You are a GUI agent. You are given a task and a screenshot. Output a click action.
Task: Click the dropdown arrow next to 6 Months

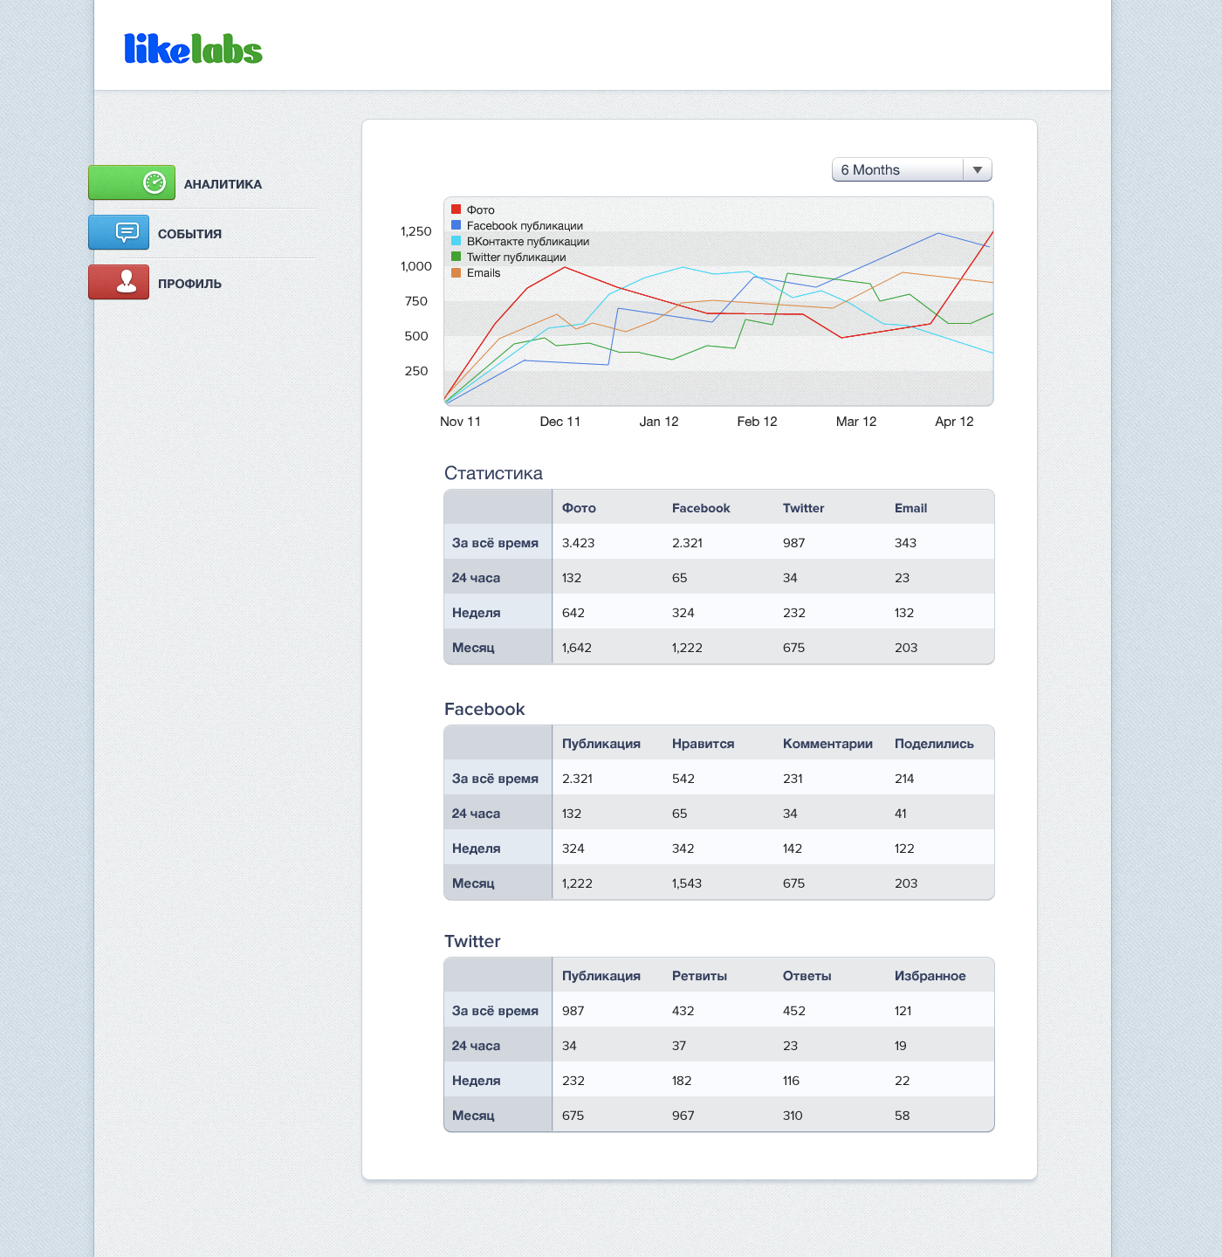978,170
